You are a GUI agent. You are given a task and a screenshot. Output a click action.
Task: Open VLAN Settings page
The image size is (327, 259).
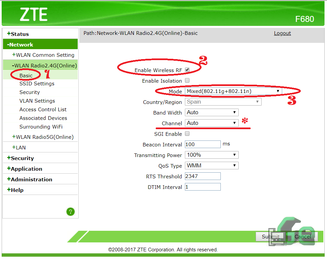[x=37, y=101]
